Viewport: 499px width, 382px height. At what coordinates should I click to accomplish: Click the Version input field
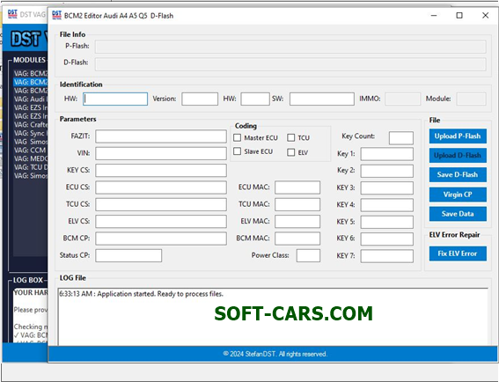point(200,99)
